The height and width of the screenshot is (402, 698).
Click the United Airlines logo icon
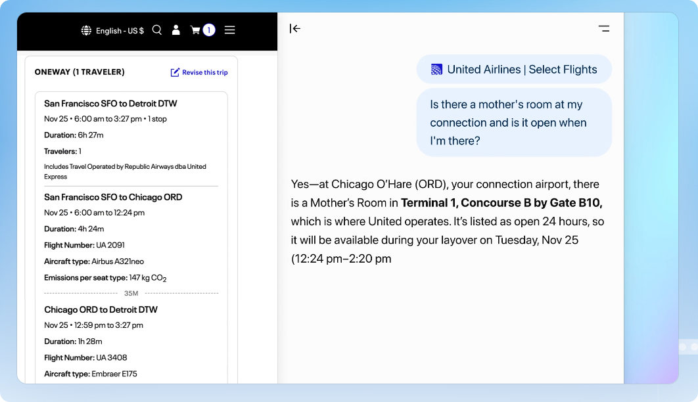coord(436,70)
